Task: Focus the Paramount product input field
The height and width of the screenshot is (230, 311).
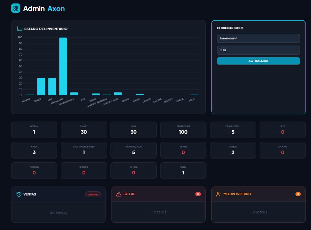Action: 258,38
